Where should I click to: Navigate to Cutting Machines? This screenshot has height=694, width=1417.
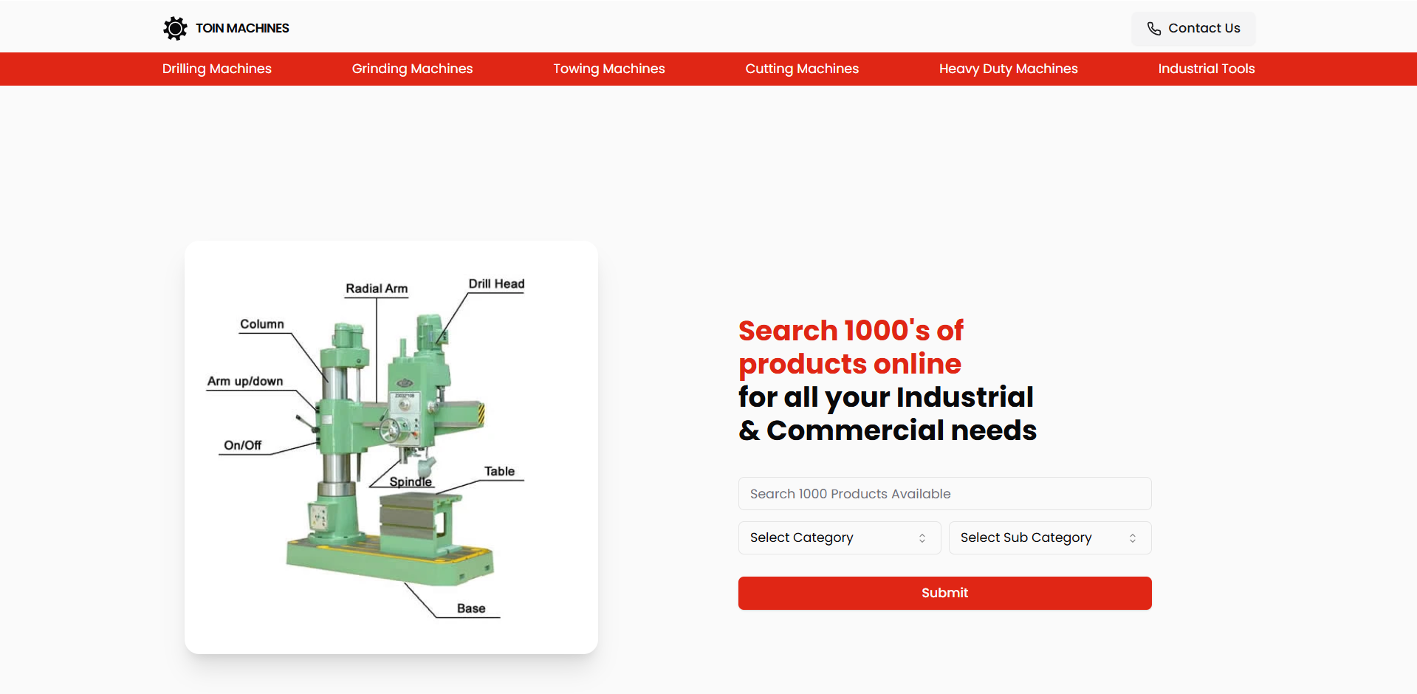tap(802, 69)
